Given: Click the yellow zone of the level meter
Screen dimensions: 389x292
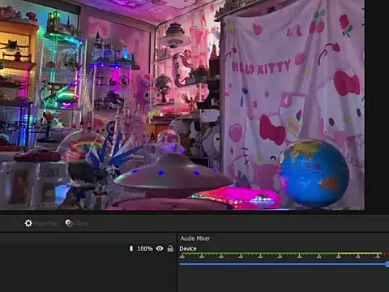Looking at the screenshot, I should click(360, 254).
